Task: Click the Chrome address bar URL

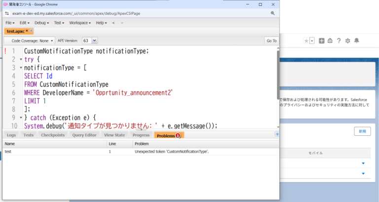Action: (76, 13)
